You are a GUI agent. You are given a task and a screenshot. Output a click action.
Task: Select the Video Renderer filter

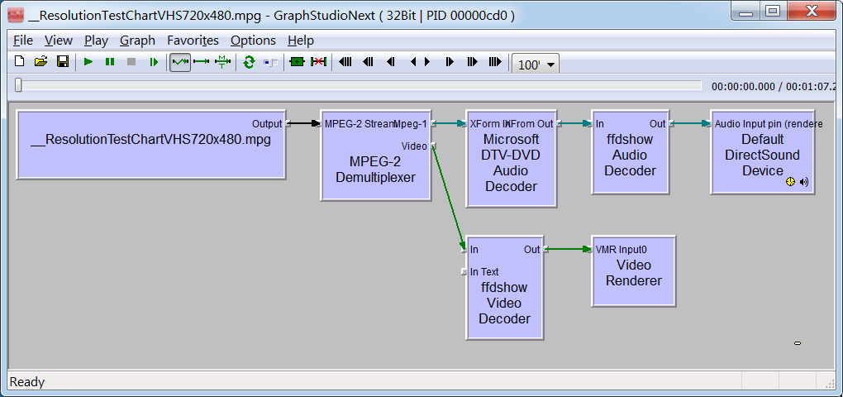pos(633,271)
